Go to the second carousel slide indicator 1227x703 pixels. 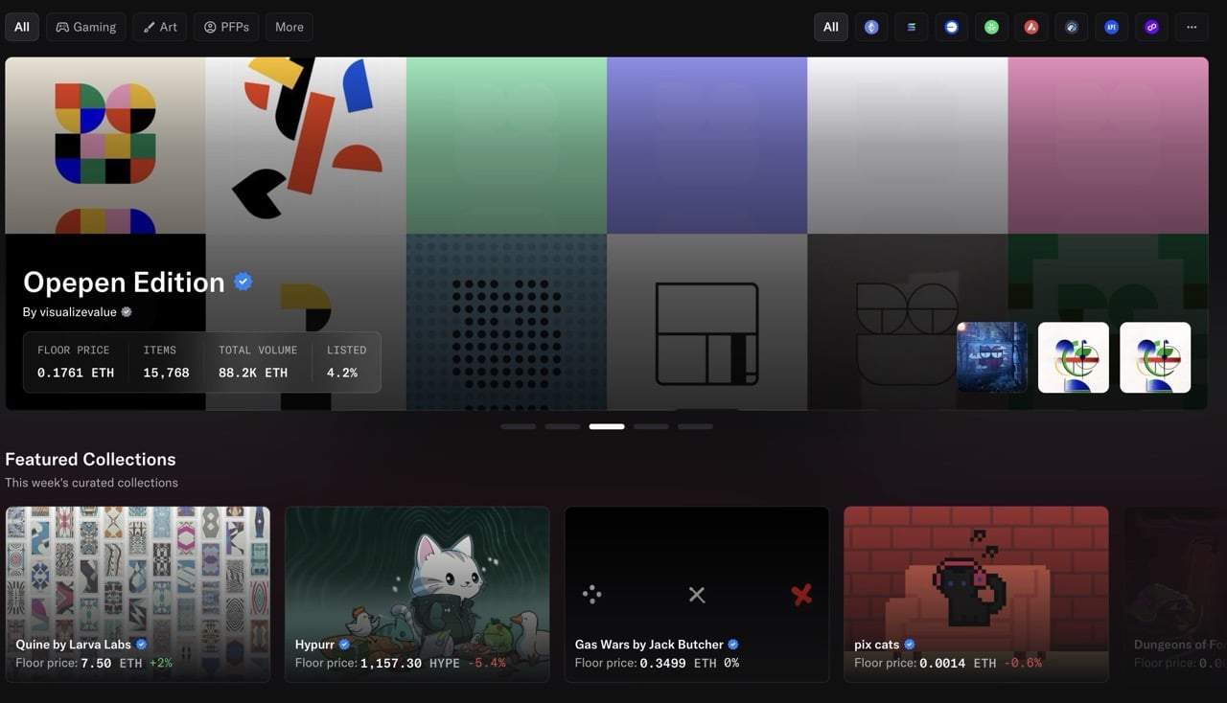[563, 426]
